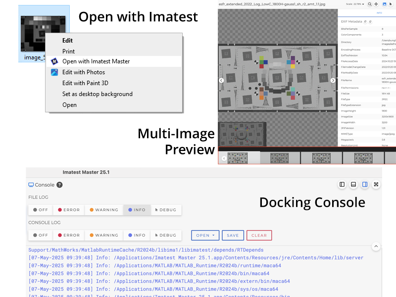This screenshot has width=396, height=297.
Task: Click the zoom magnifier icon in image preview
Action: click(x=370, y=4)
